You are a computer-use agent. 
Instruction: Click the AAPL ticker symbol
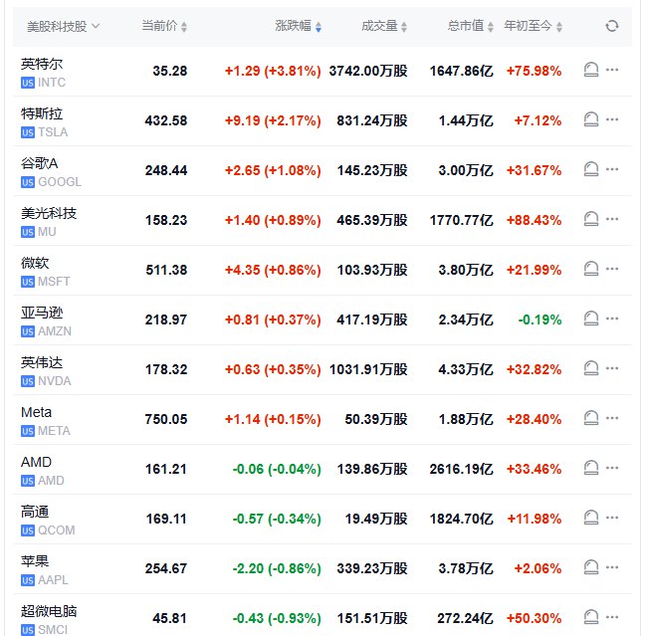click(53, 580)
